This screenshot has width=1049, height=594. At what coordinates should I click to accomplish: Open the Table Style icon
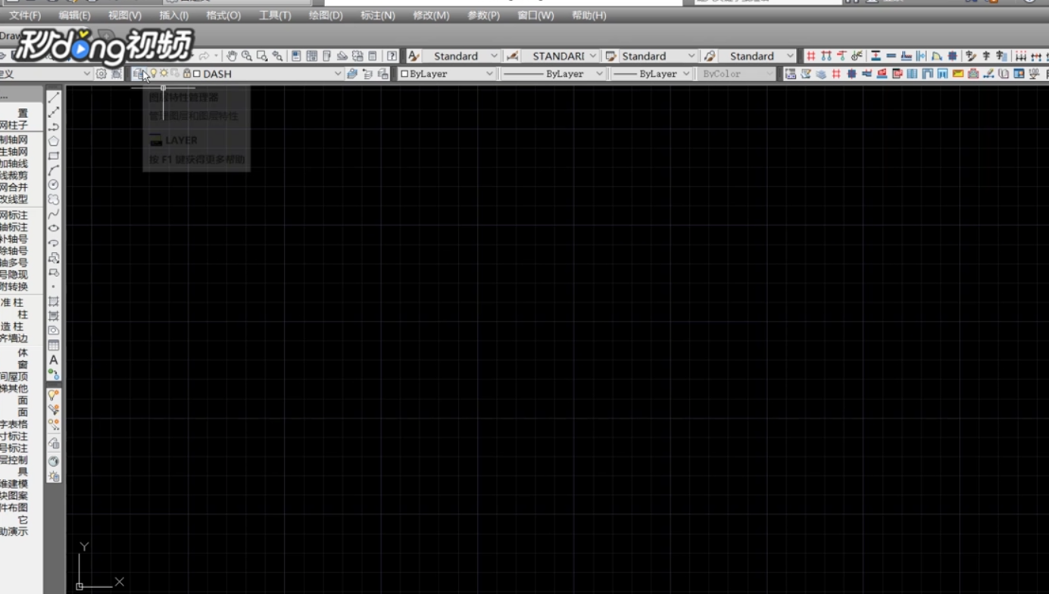(610, 56)
